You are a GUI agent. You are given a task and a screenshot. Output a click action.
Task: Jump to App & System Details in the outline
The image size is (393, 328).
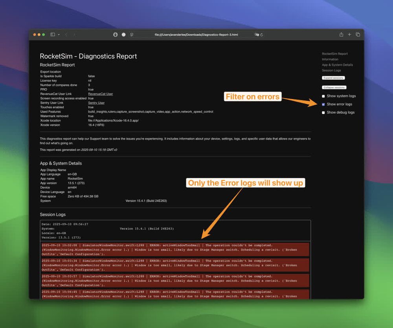click(337, 65)
